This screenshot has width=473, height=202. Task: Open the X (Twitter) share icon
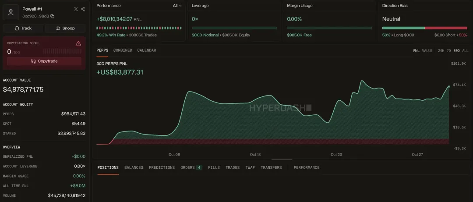pyautogui.click(x=76, y=9)
